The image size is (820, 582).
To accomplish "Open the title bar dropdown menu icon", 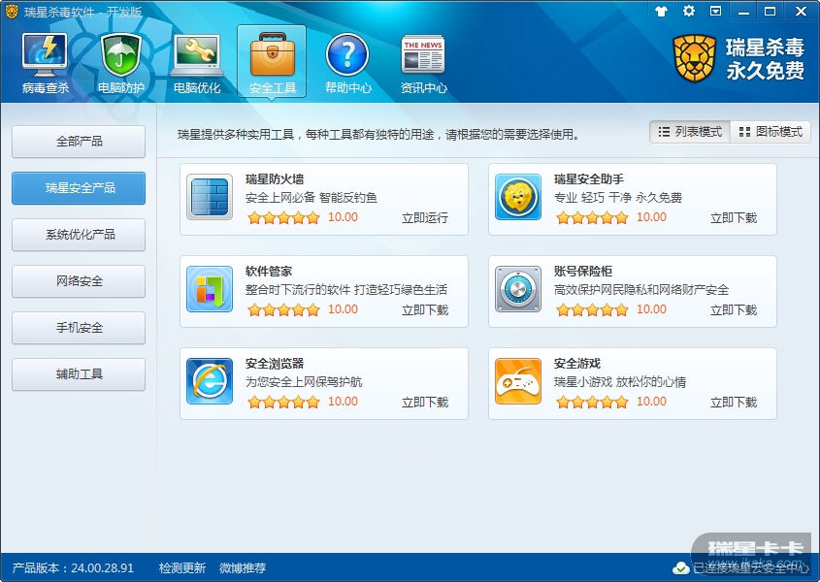I will pyautogui.click(x=715, y=11).
